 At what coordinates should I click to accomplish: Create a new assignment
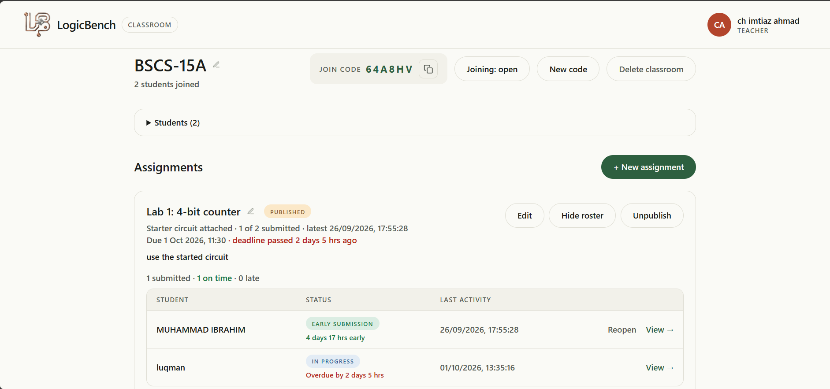[648, 167]
